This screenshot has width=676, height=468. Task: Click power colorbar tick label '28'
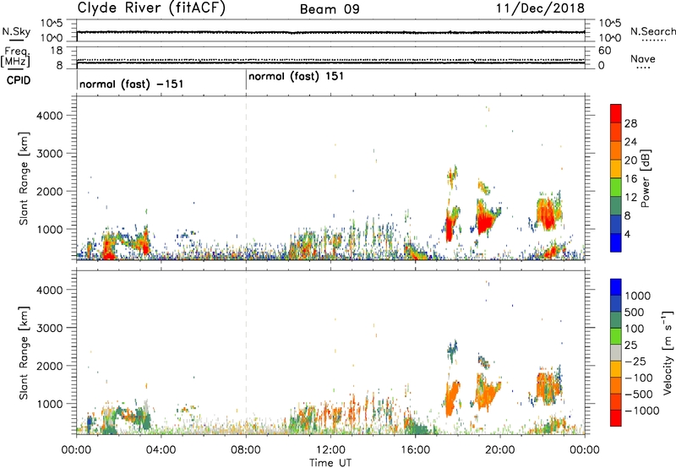coord(630,123)
